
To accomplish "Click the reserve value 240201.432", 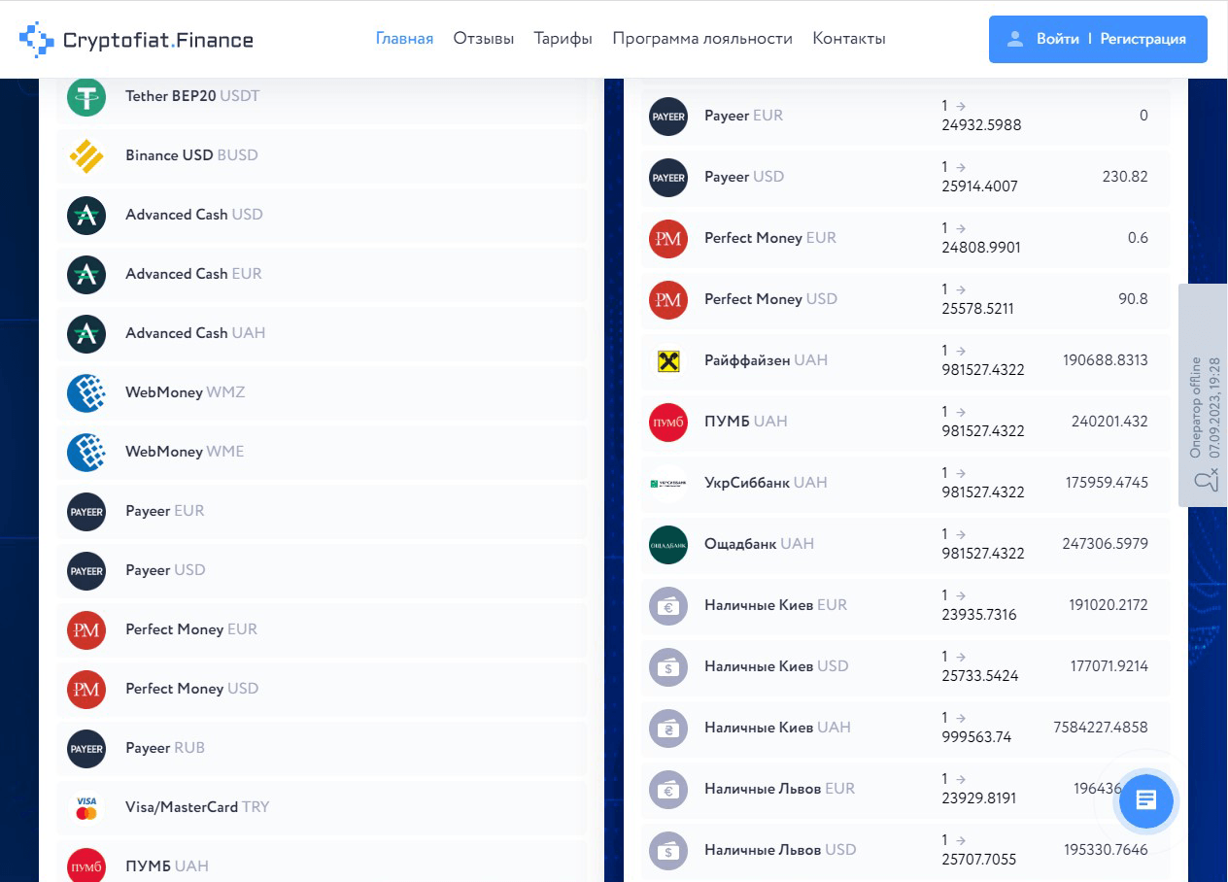I will 1109,422.
